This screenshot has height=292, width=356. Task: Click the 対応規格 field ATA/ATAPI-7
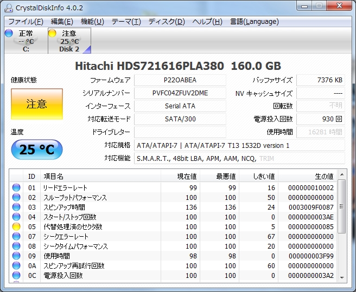239,145
